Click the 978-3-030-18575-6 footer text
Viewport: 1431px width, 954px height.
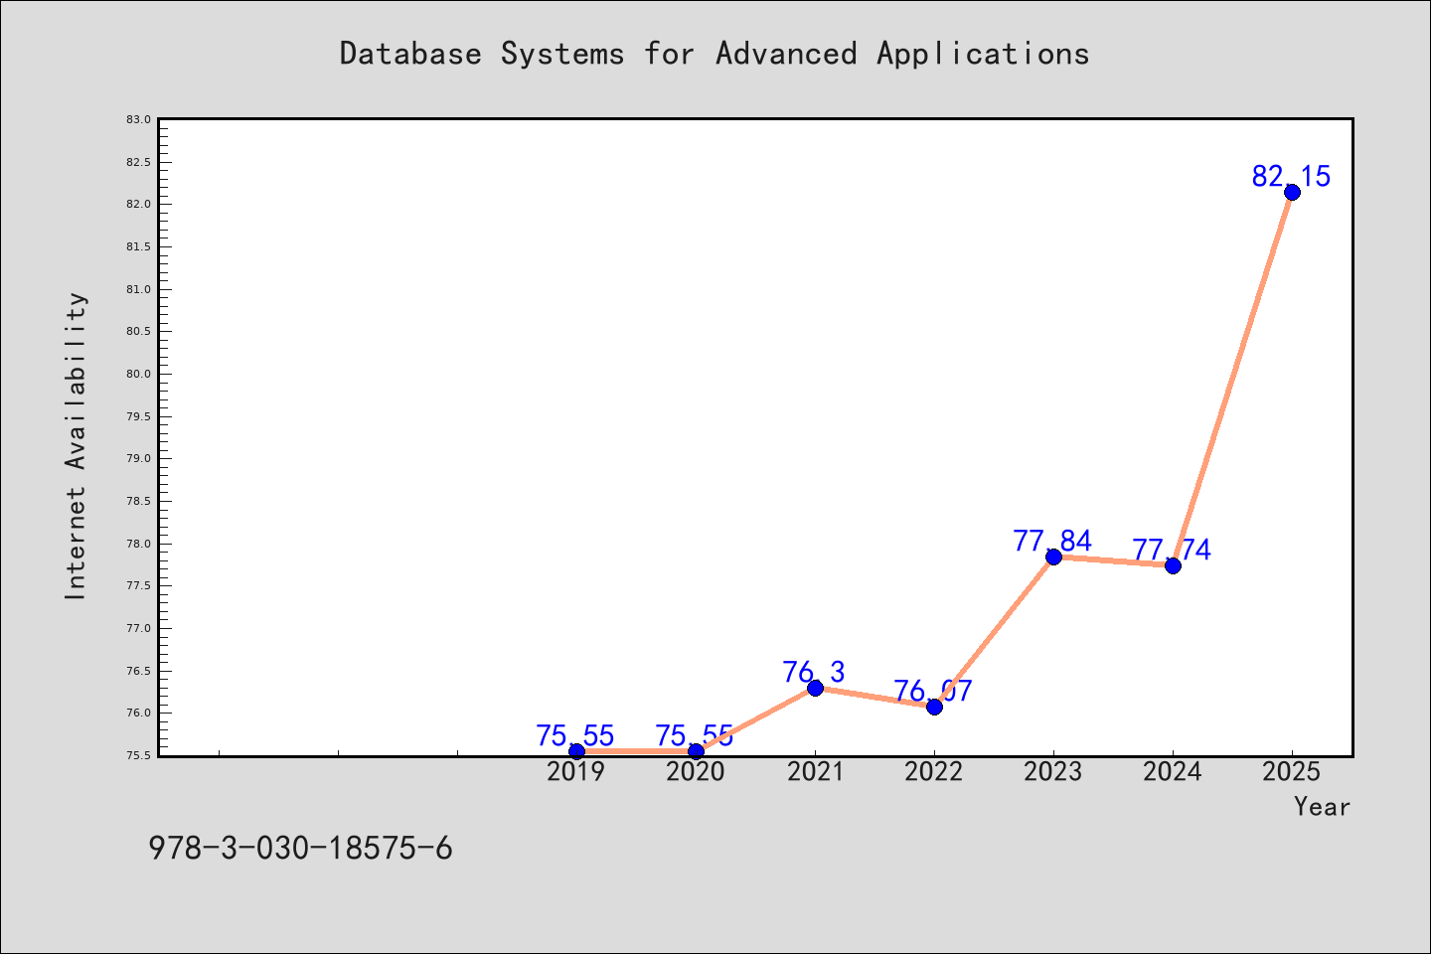pos(300,848)
